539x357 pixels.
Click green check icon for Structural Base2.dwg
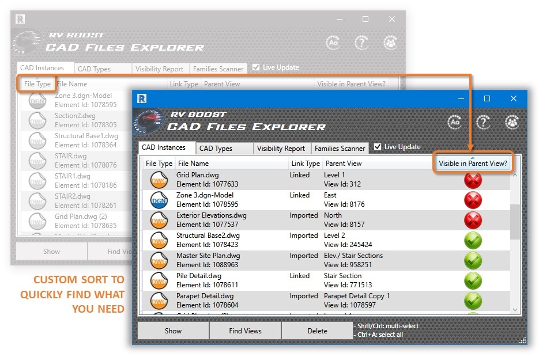473,241
